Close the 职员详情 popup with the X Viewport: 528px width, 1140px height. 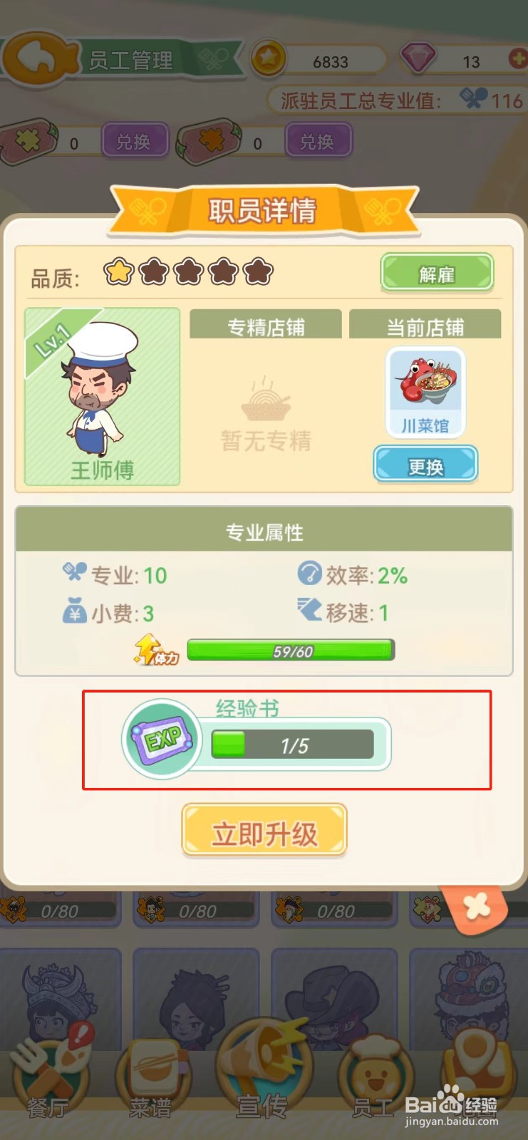(x=475, y=907)
